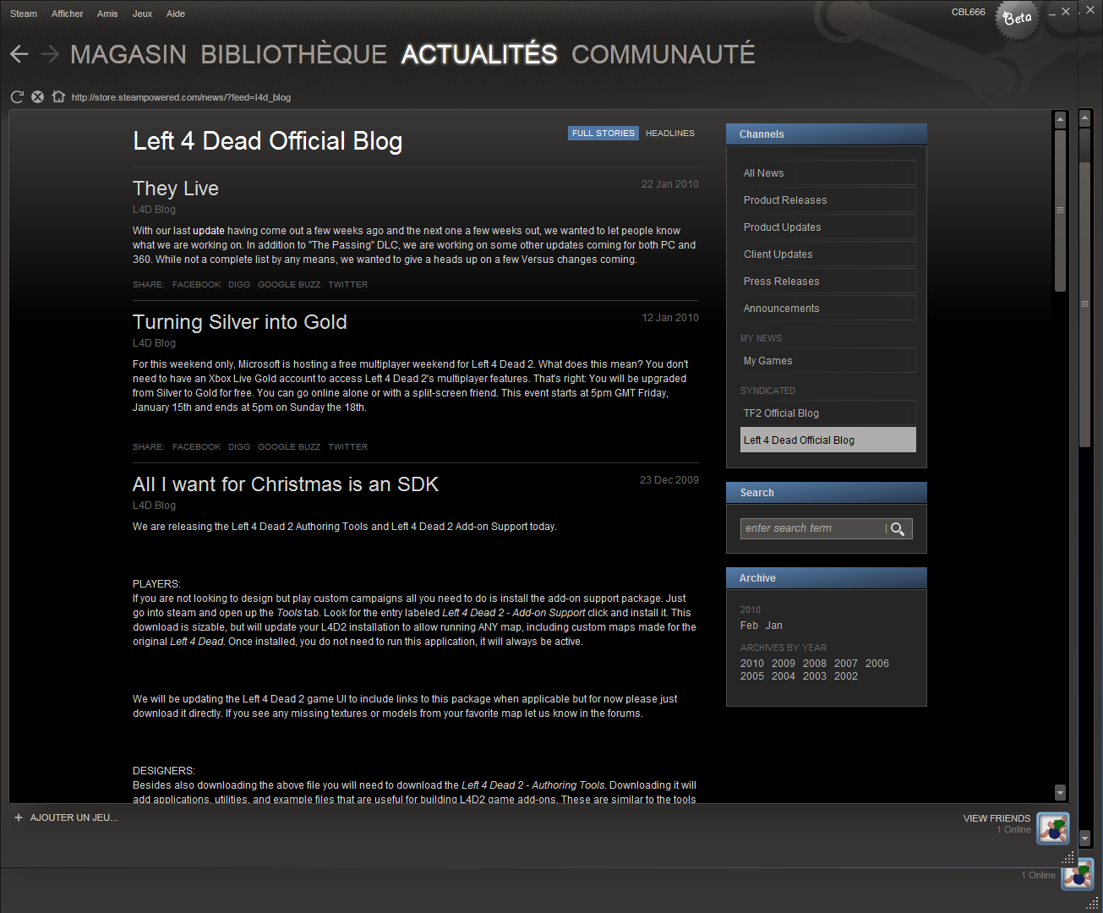Click VIEW FRIENDS link

pos(997,818)
